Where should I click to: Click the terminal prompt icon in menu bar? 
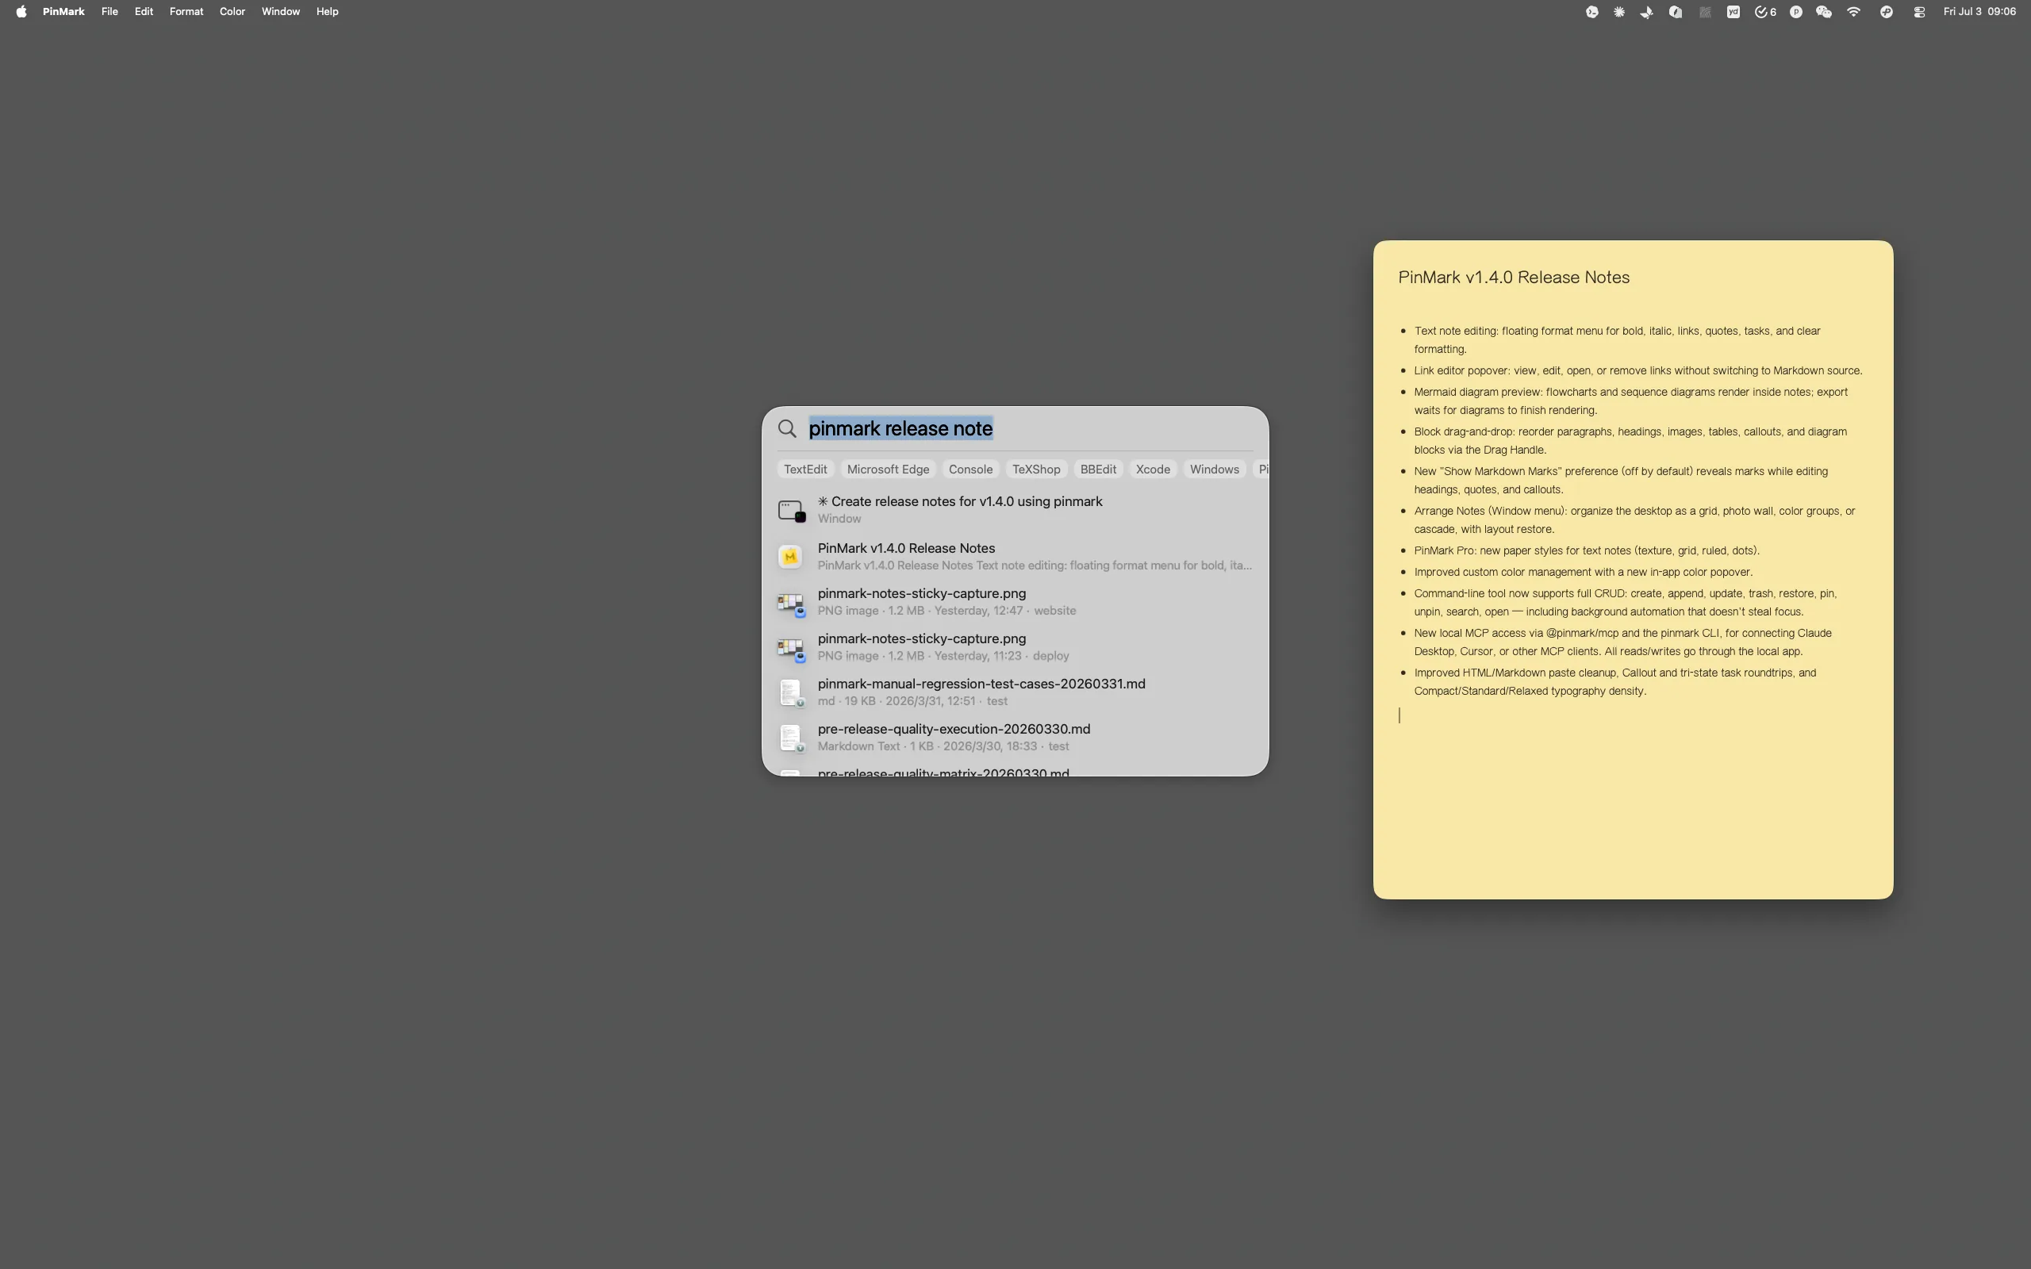point(1591,12)
